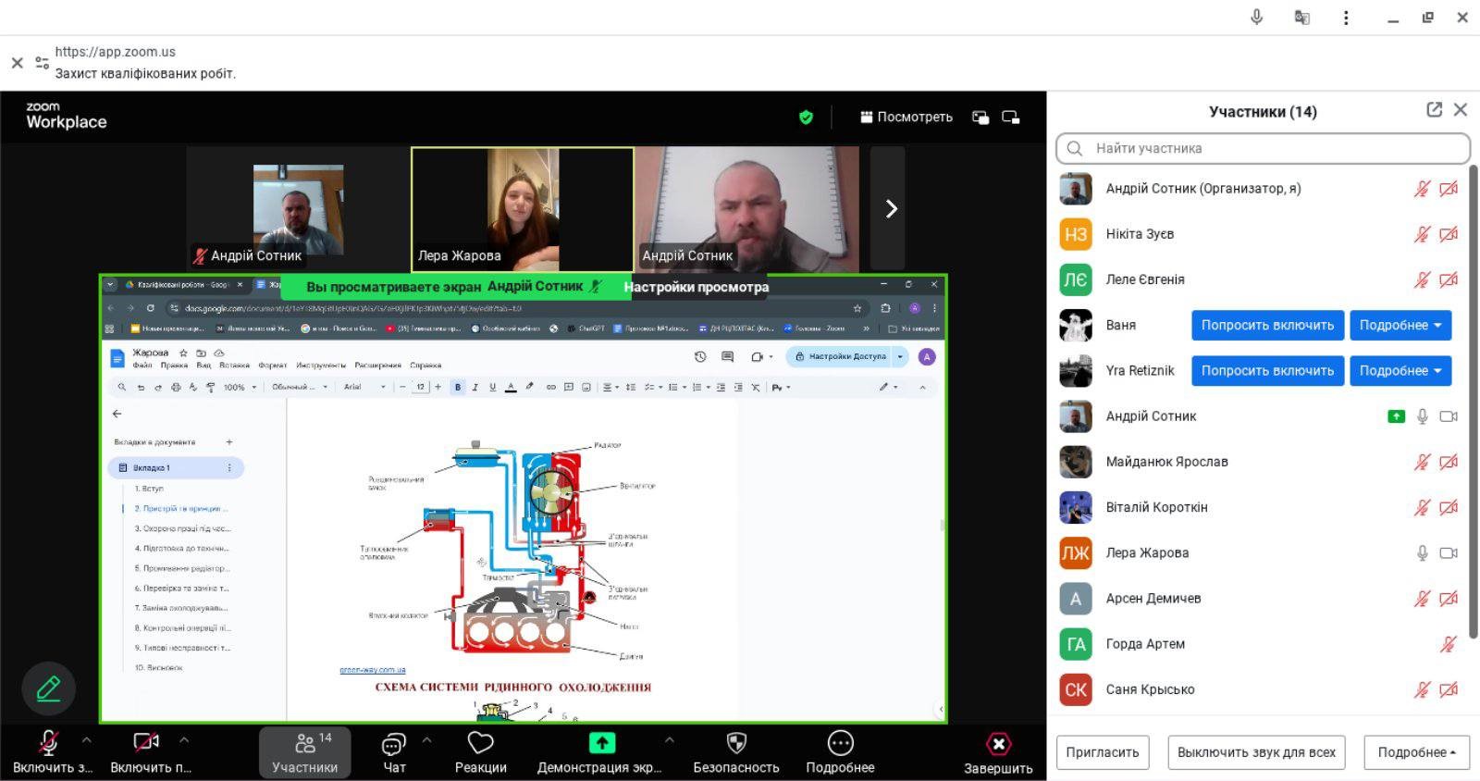Open the Reactions heart icon

coord(480,744)
